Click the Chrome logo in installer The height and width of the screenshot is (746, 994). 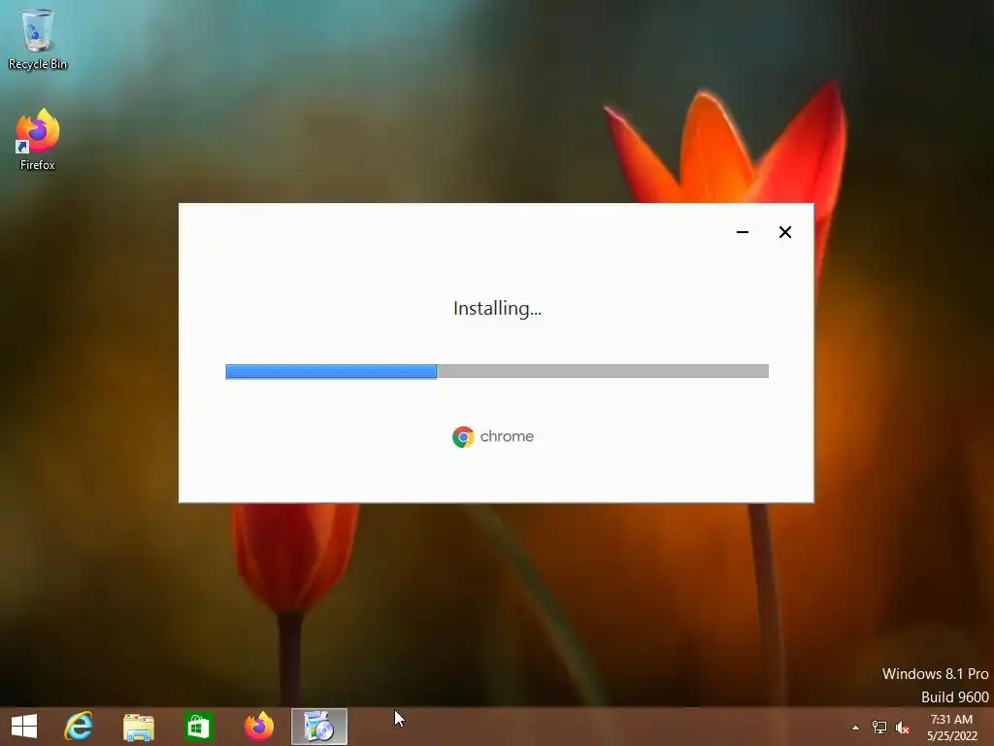(463, 436)
